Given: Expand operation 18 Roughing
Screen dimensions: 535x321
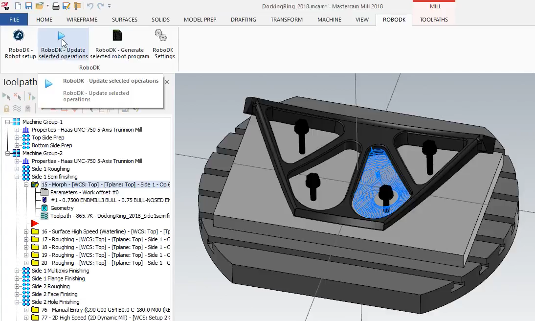Looking at the screenshot, I should pos(26,247).
